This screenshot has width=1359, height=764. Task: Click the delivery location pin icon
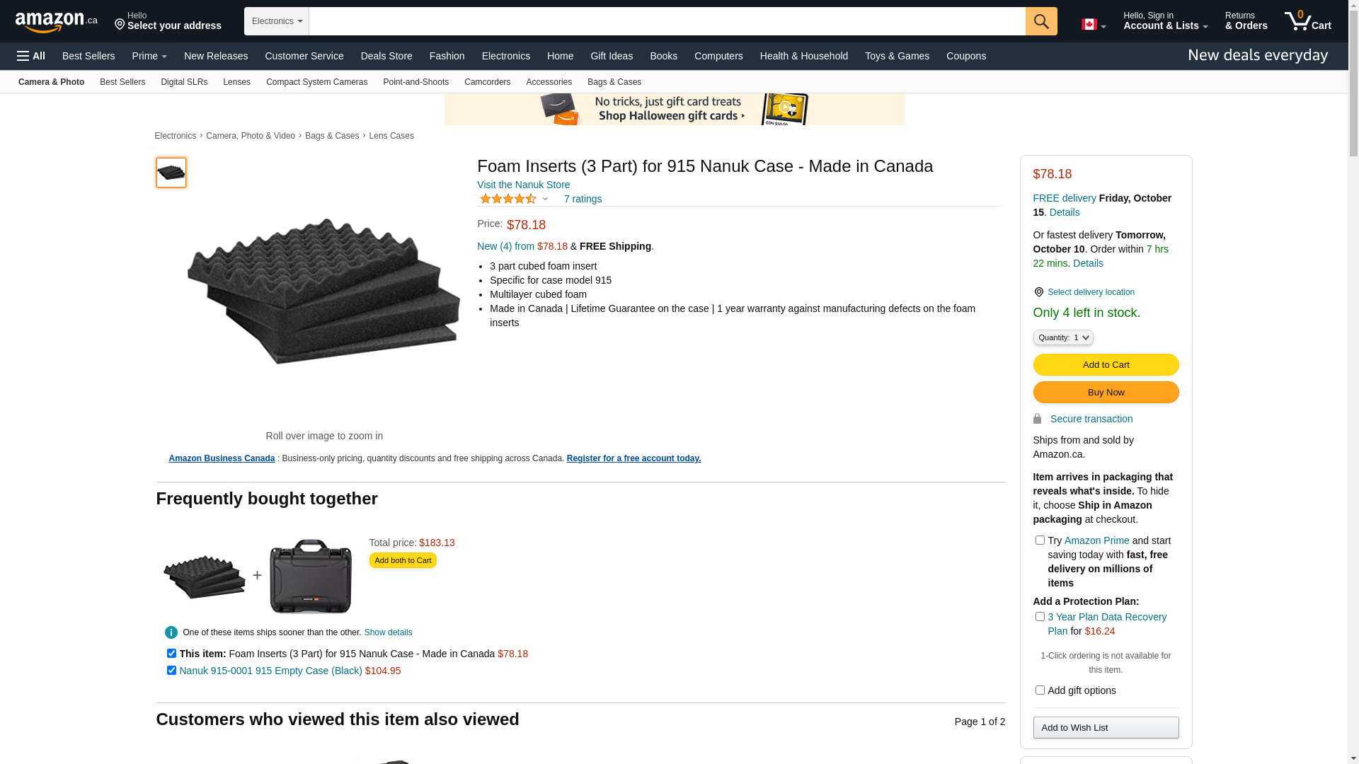pyautogui.click(x=1038, y=292)
